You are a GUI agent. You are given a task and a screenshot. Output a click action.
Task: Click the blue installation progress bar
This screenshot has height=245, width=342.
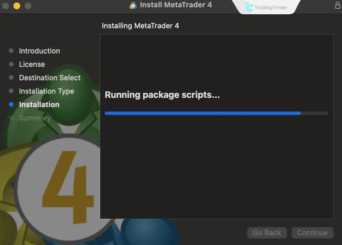pyautogui.click(x=216, y=113)
